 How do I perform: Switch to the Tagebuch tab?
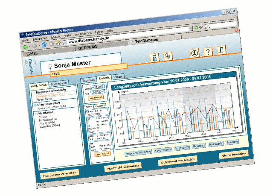click(89, 80)
